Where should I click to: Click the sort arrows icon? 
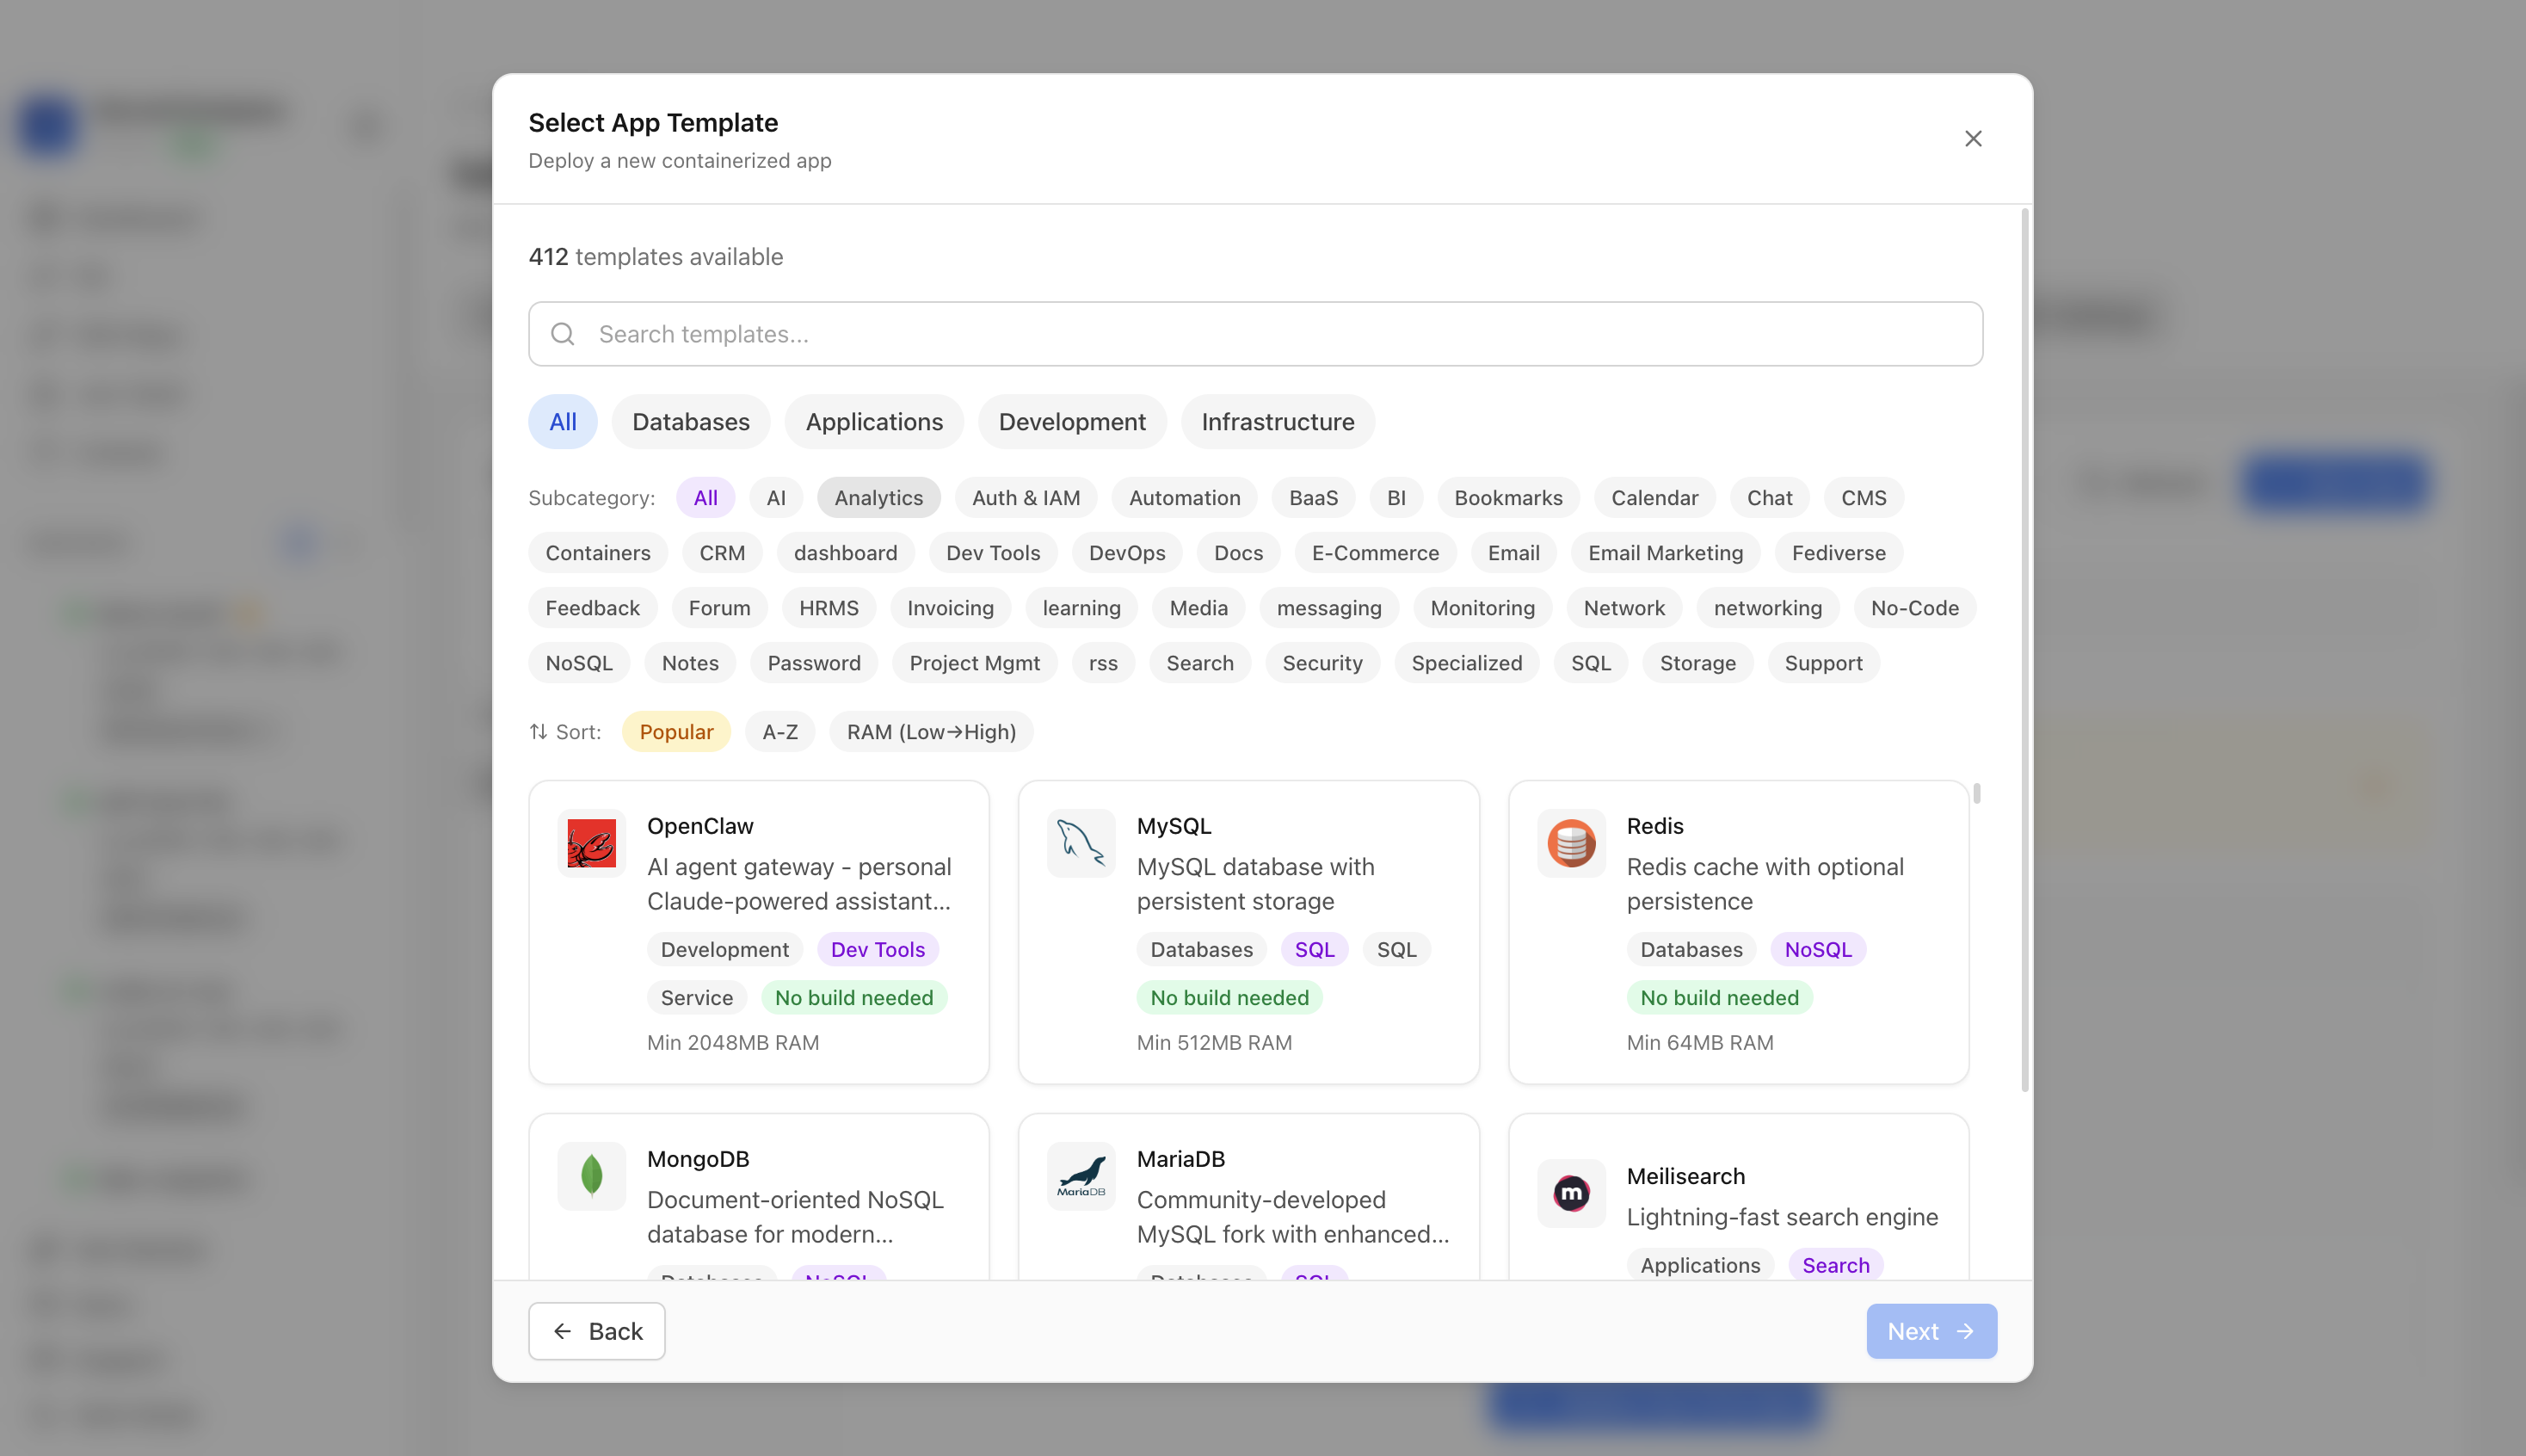tap(538, 732)
